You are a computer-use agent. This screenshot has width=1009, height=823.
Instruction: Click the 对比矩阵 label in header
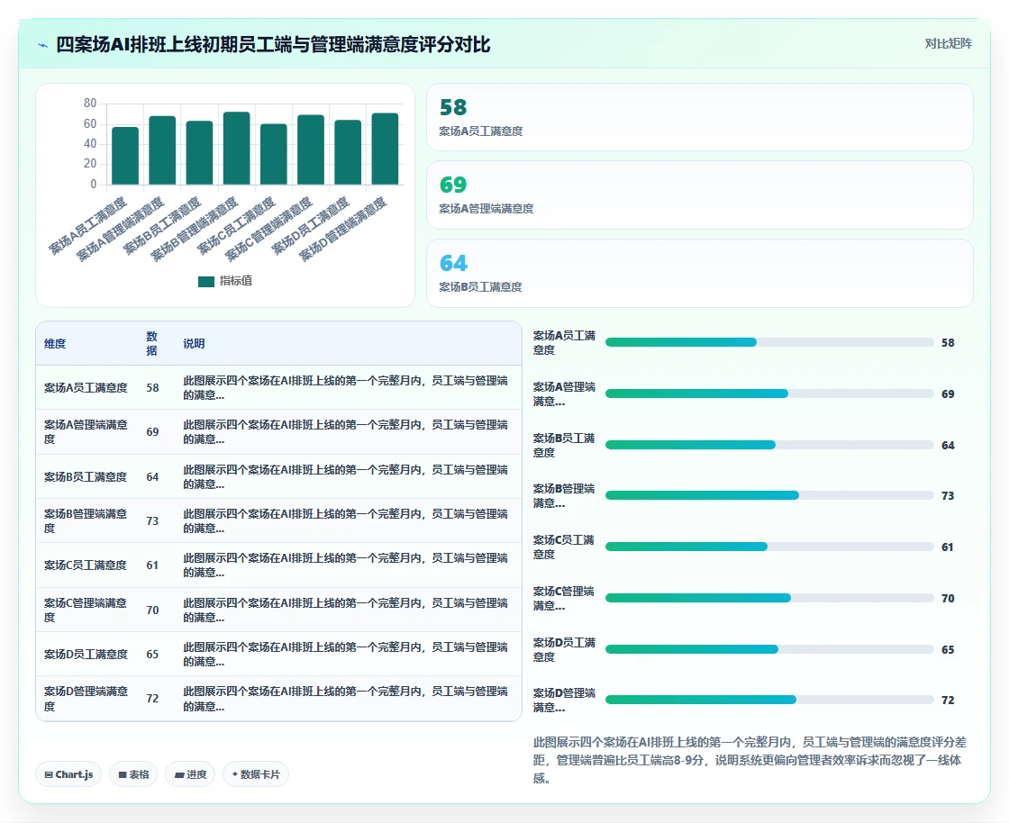[948, 44]
